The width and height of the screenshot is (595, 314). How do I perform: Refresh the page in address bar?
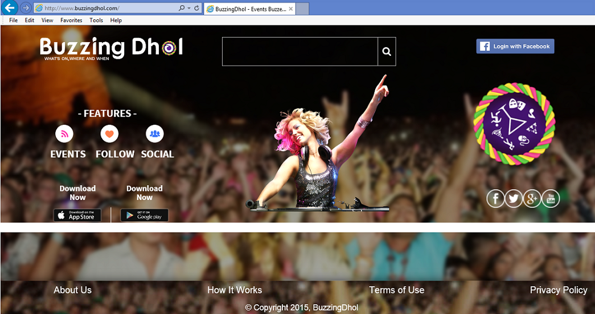pyautogui.click(x=196, y=8)
